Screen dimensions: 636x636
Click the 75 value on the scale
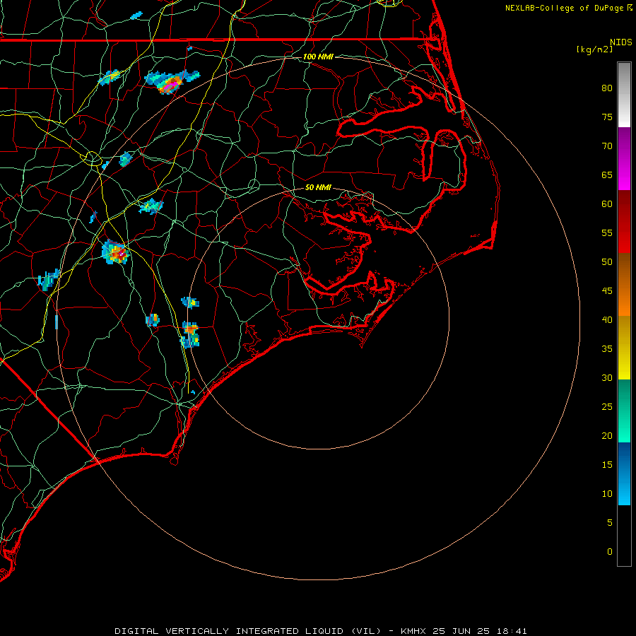click(607, 117)
